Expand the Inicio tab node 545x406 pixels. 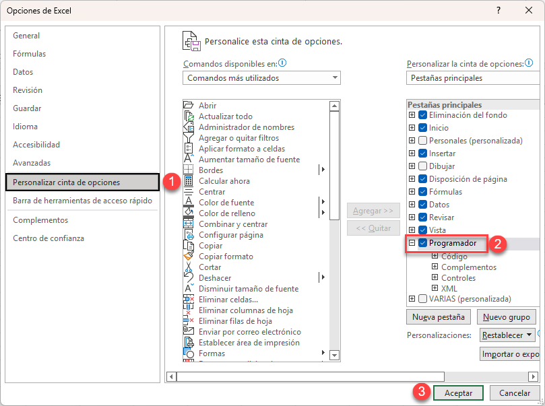tap(412, 128)
